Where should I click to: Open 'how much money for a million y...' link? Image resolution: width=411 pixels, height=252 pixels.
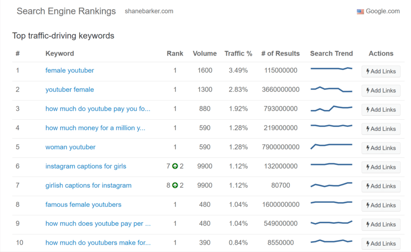click(x=95, y=128)
